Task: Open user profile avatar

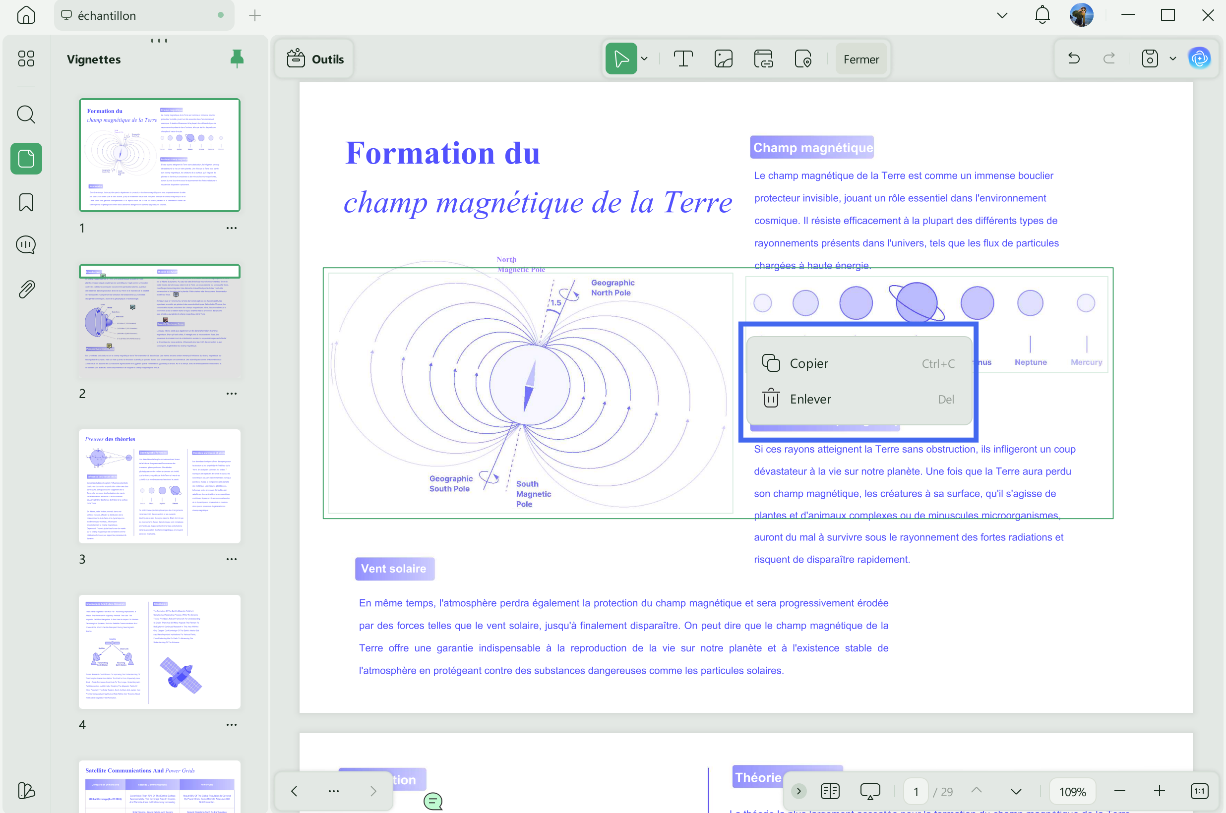Action: tap(1082, 15)
